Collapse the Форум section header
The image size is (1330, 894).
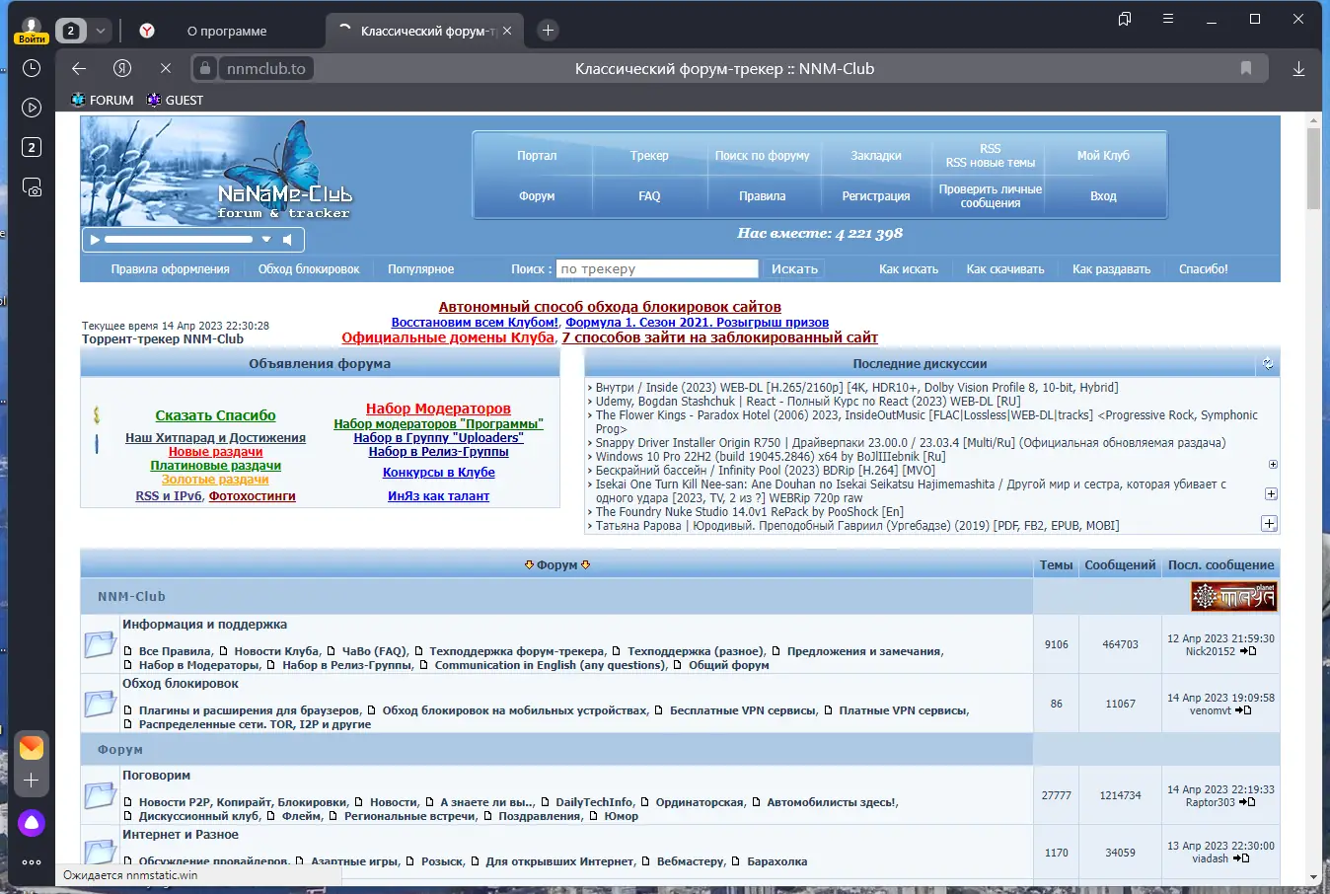pyautogui.click(x=557, y=565)
